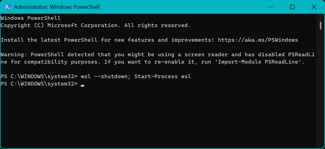325x149 pixels.
Task: Click the "Administrator: Windows PowerShell" title text
Action: 57,7
